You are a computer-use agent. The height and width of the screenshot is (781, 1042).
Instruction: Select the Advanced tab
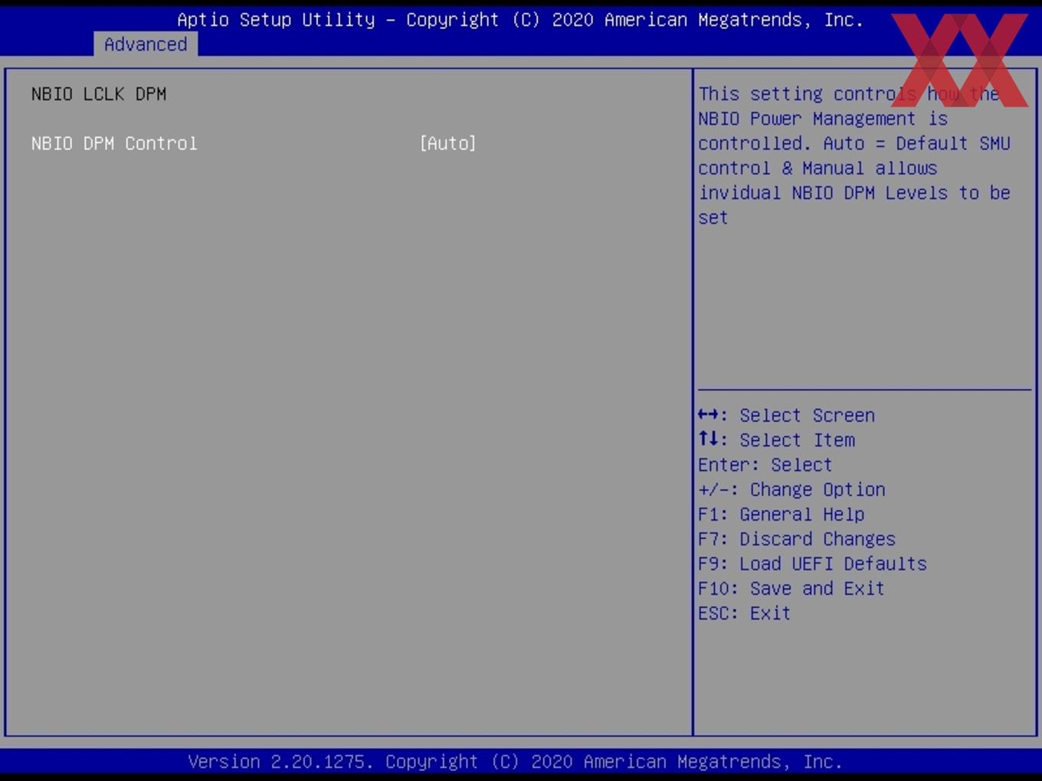point(146,44)
